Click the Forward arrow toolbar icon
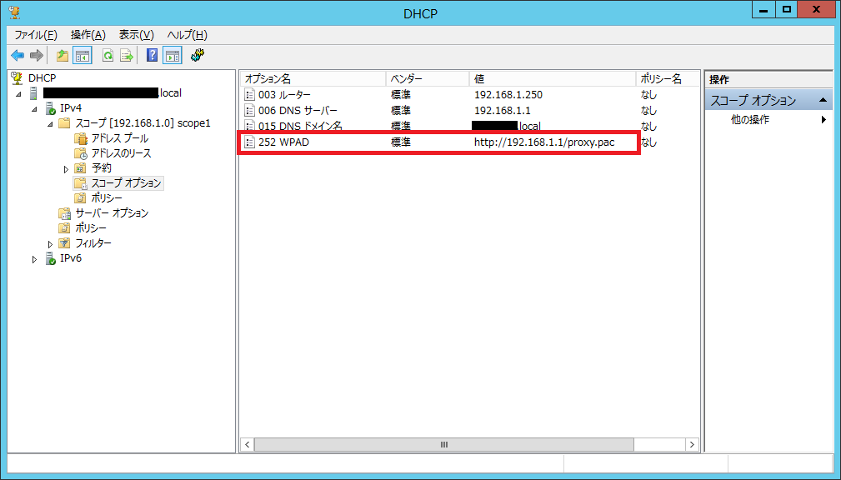 [x=36, y=55]
